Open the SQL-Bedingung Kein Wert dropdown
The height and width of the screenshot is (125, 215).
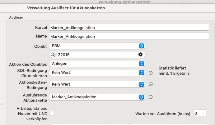point(97,73)
